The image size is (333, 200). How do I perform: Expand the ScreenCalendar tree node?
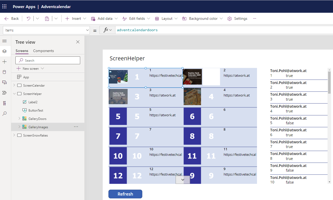click(14, 85)
